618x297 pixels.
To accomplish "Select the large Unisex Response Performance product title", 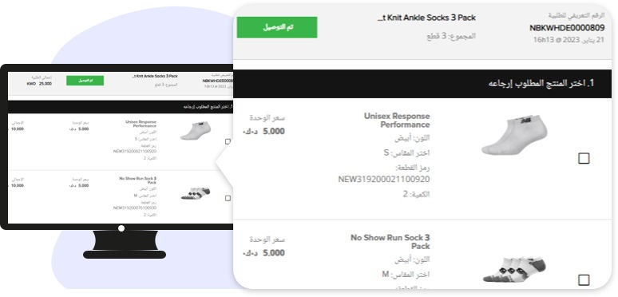I will pos(397,121).
